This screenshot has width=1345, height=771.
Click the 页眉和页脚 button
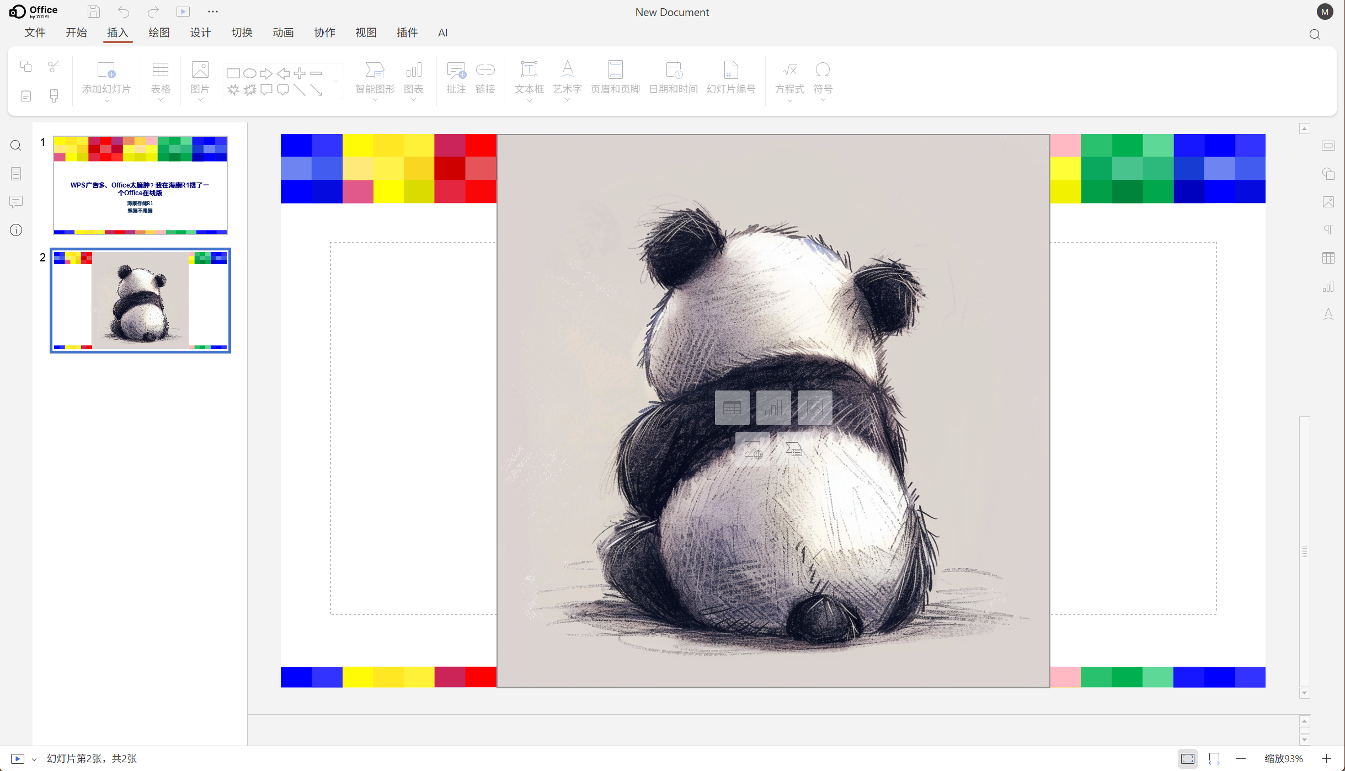point(615,77)
